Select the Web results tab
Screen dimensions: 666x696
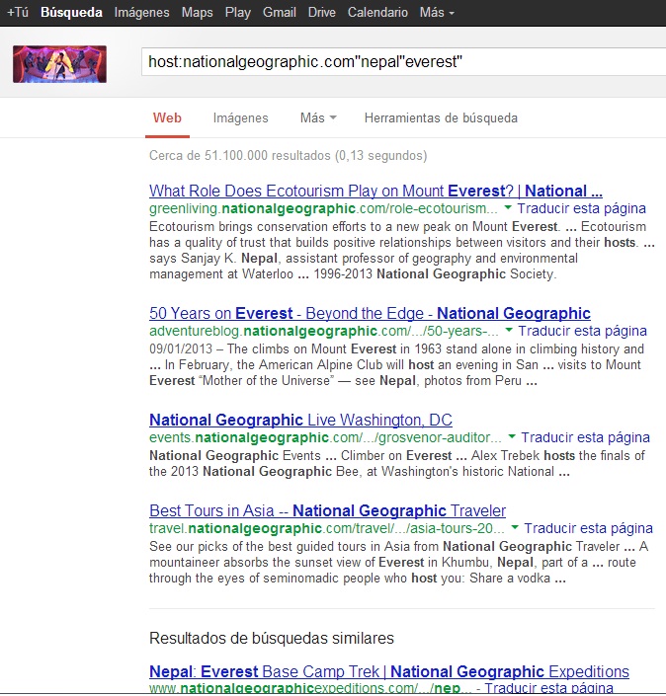pos(167,118)
